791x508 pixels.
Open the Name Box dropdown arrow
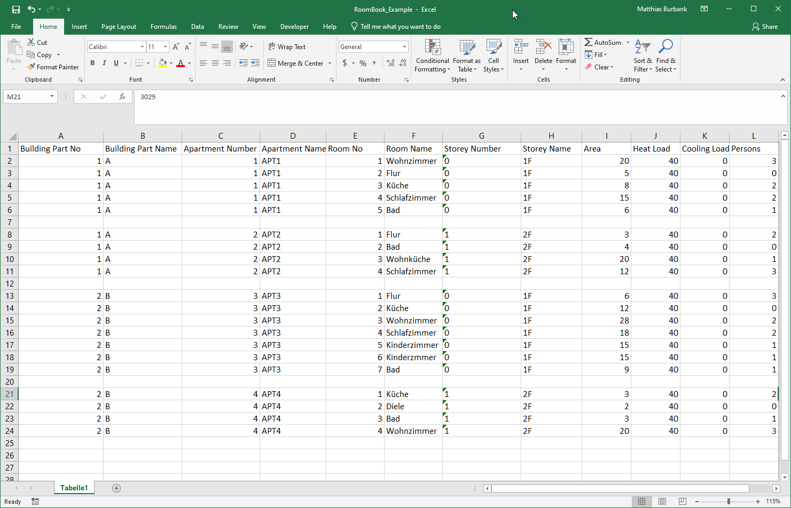point(52,97)
